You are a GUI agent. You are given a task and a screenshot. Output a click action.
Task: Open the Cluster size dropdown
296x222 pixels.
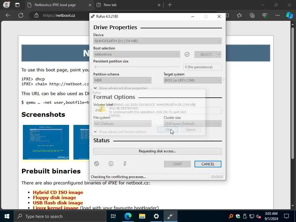point(193,124)
